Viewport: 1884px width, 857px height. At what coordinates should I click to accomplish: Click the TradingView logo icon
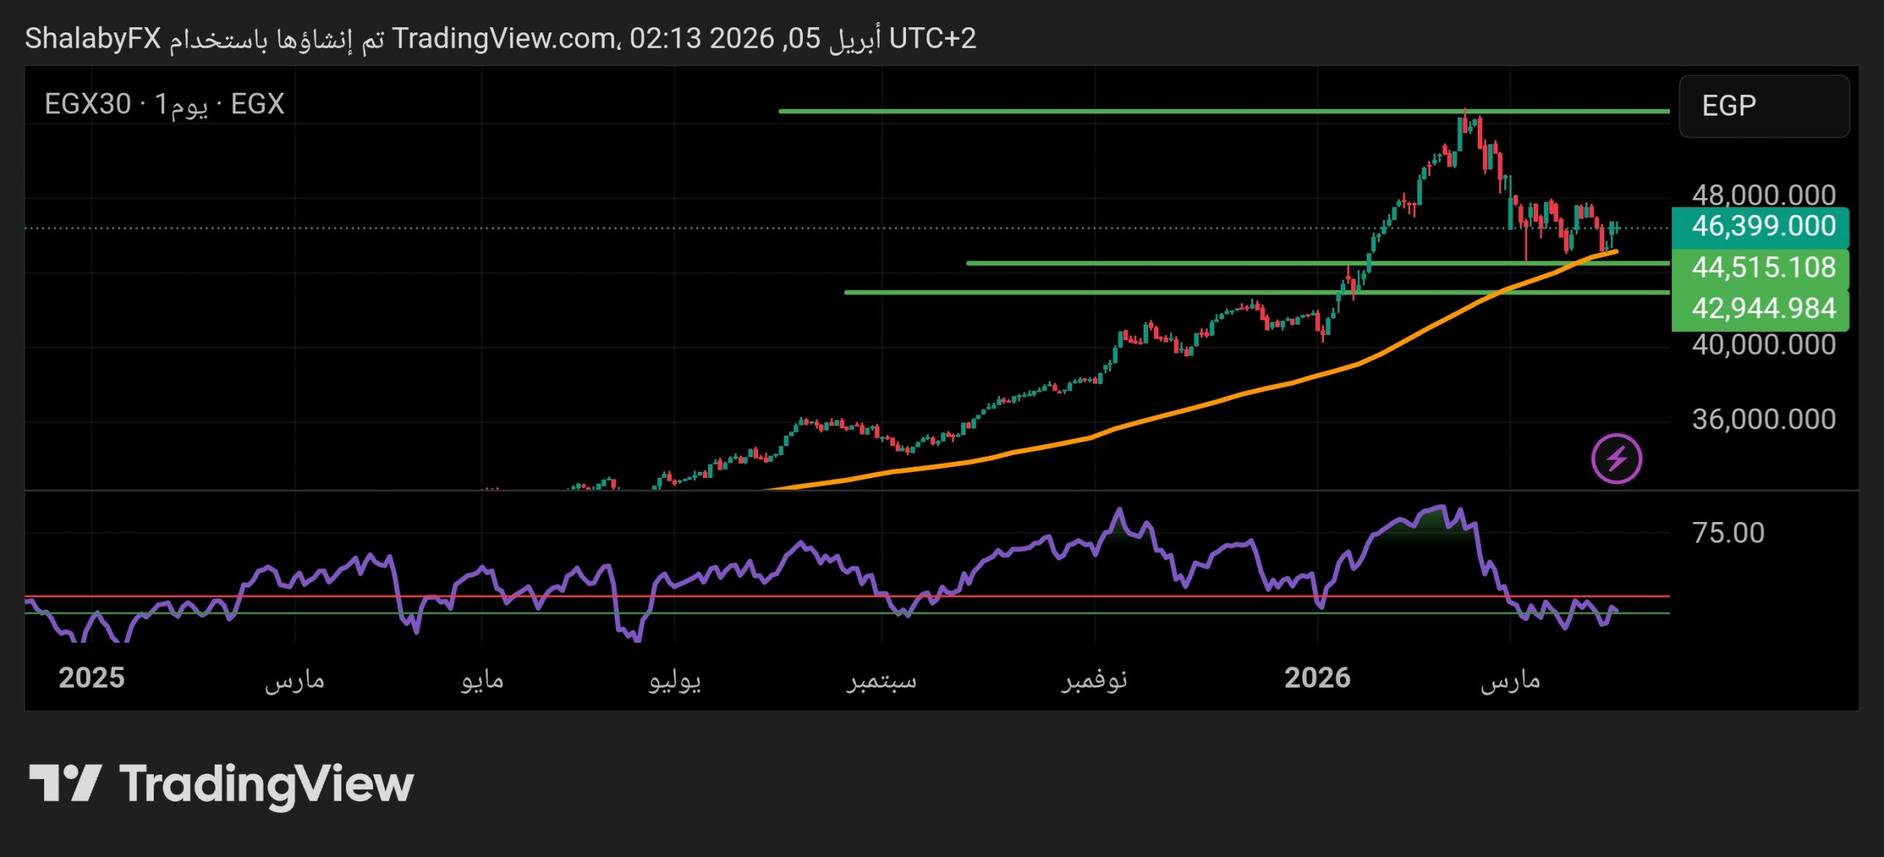[65, 783]
